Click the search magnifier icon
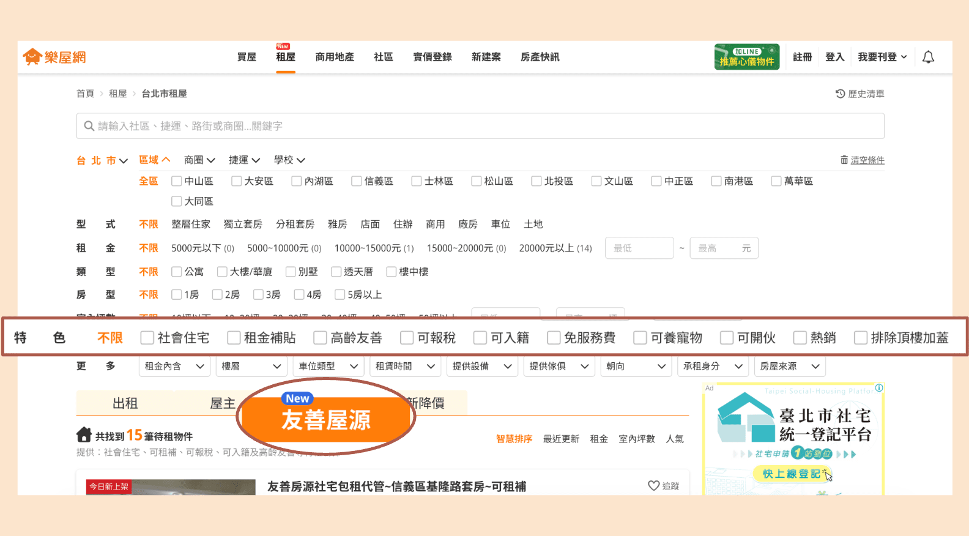This screenshot has height=536, width=969. 89,126
